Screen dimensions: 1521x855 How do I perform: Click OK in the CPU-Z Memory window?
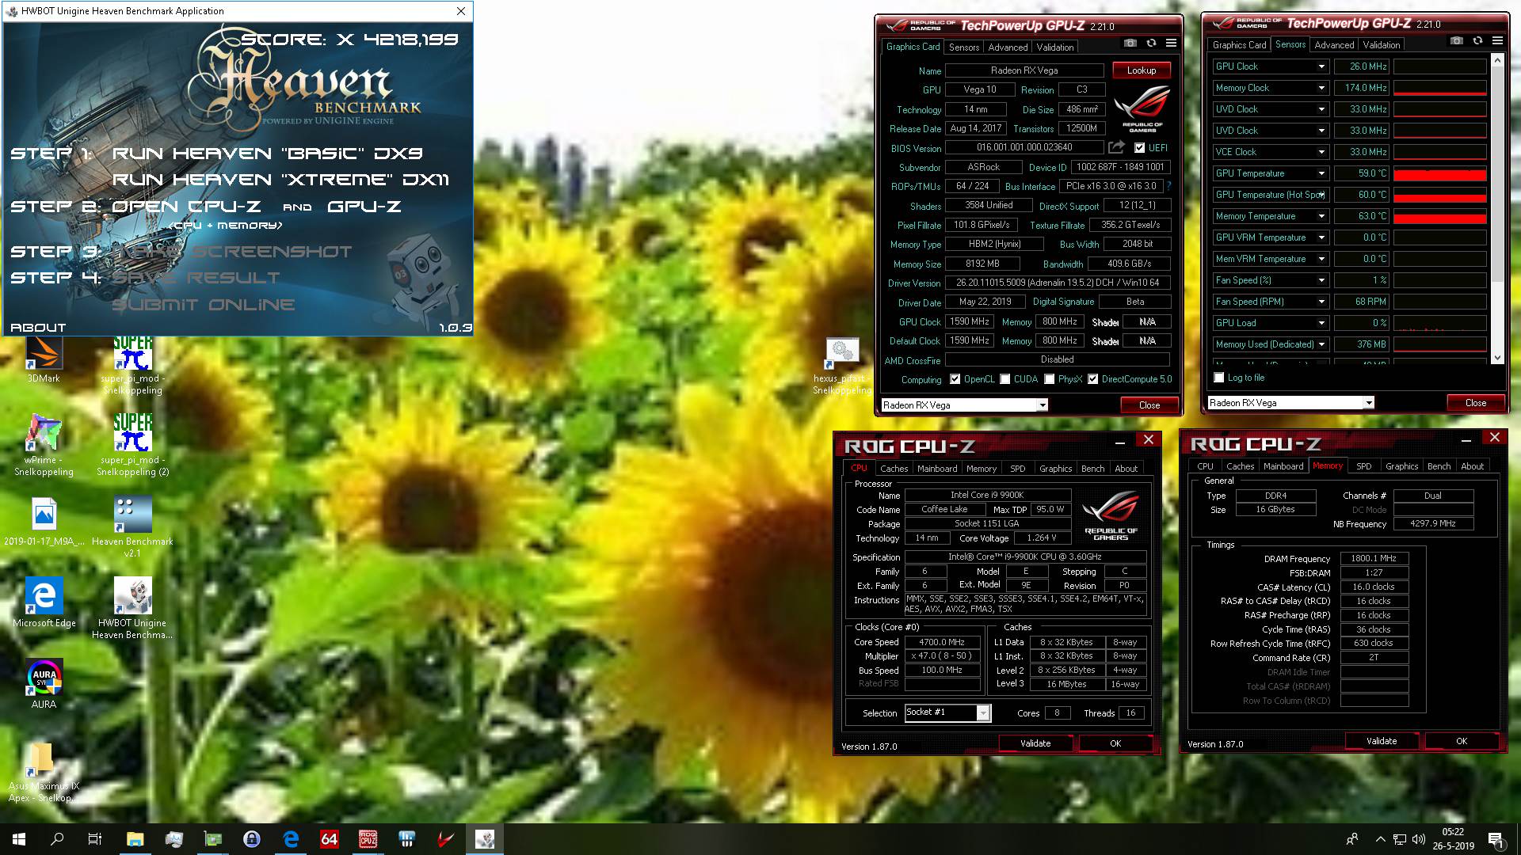[1462, 741]
